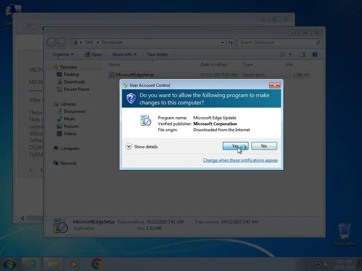This screenshot has height=271, width=362.
Task: Select Pictures library
Action: click(x=71, y=126)
